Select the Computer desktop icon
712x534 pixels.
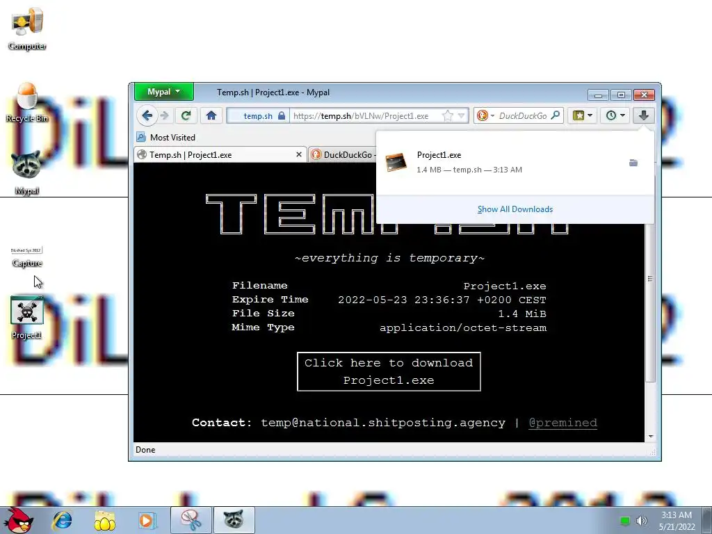(x=27, y=28)
